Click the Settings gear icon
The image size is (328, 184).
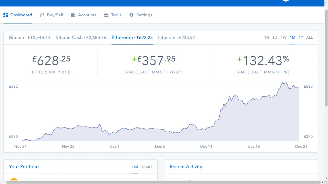(x=131, y=15)
